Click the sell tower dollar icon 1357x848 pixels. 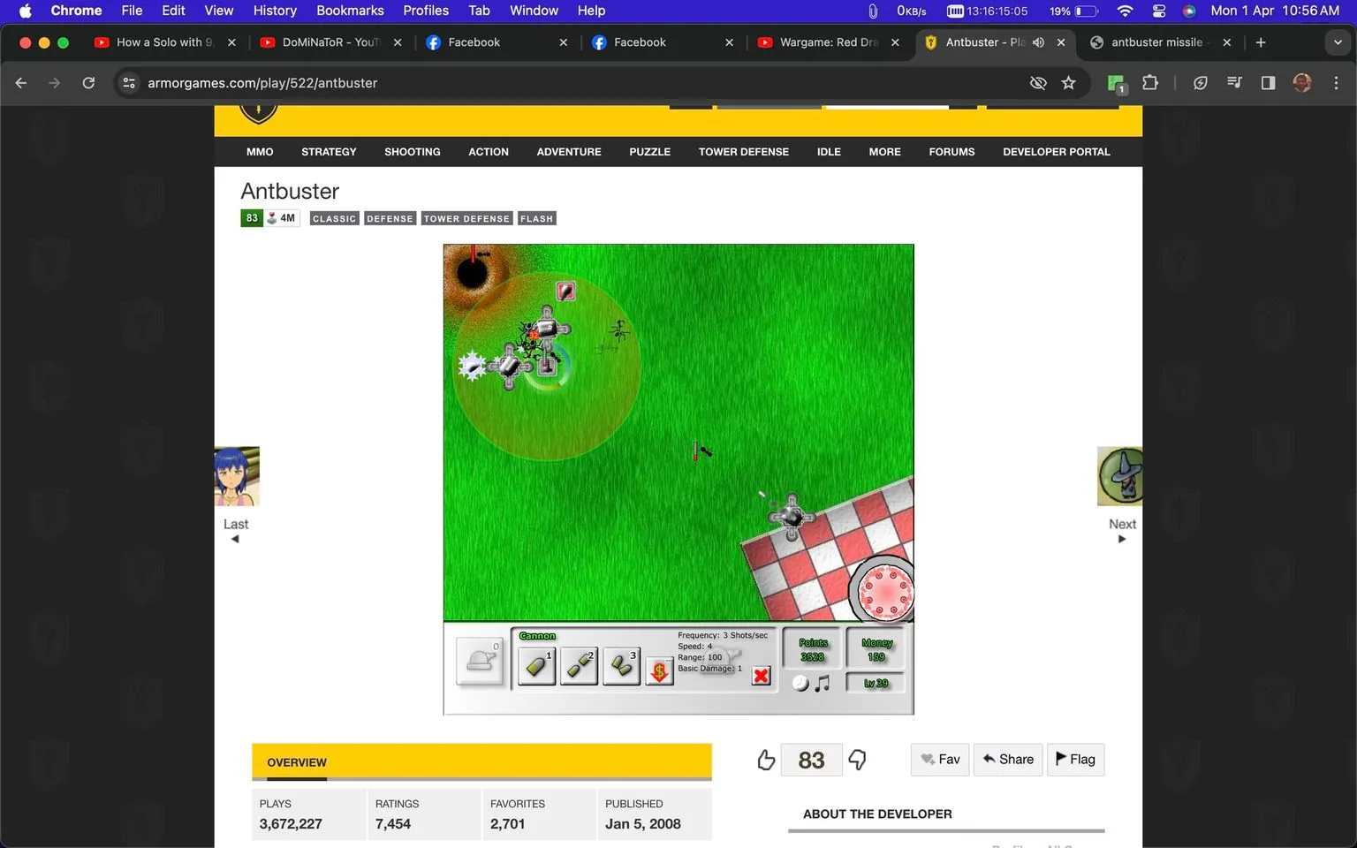pyautogui.click(x=658, y=672)
